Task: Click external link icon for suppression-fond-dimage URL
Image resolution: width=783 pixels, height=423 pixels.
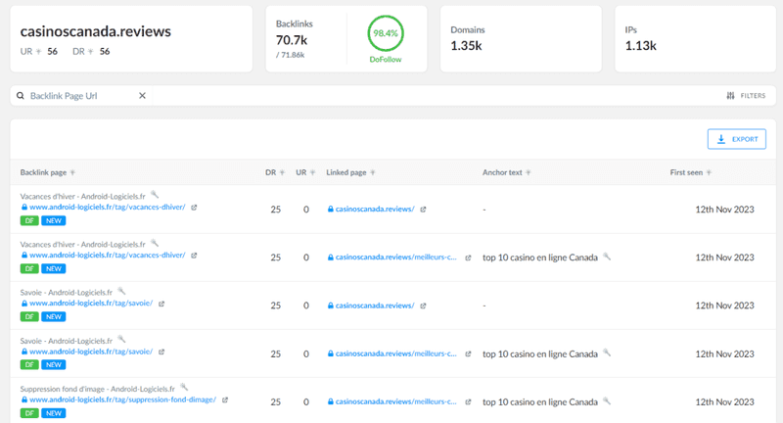Action: tap(225, 400)
